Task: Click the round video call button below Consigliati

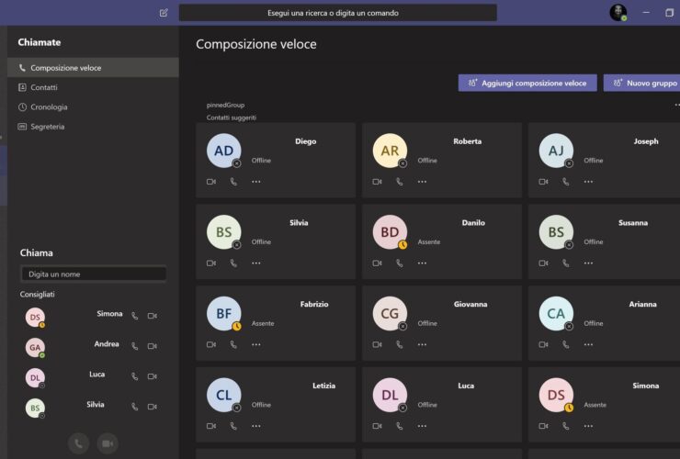Action: [108, 443]
